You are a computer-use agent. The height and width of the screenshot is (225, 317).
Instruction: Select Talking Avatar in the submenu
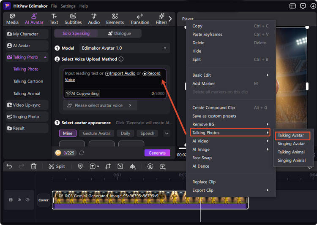292,136
